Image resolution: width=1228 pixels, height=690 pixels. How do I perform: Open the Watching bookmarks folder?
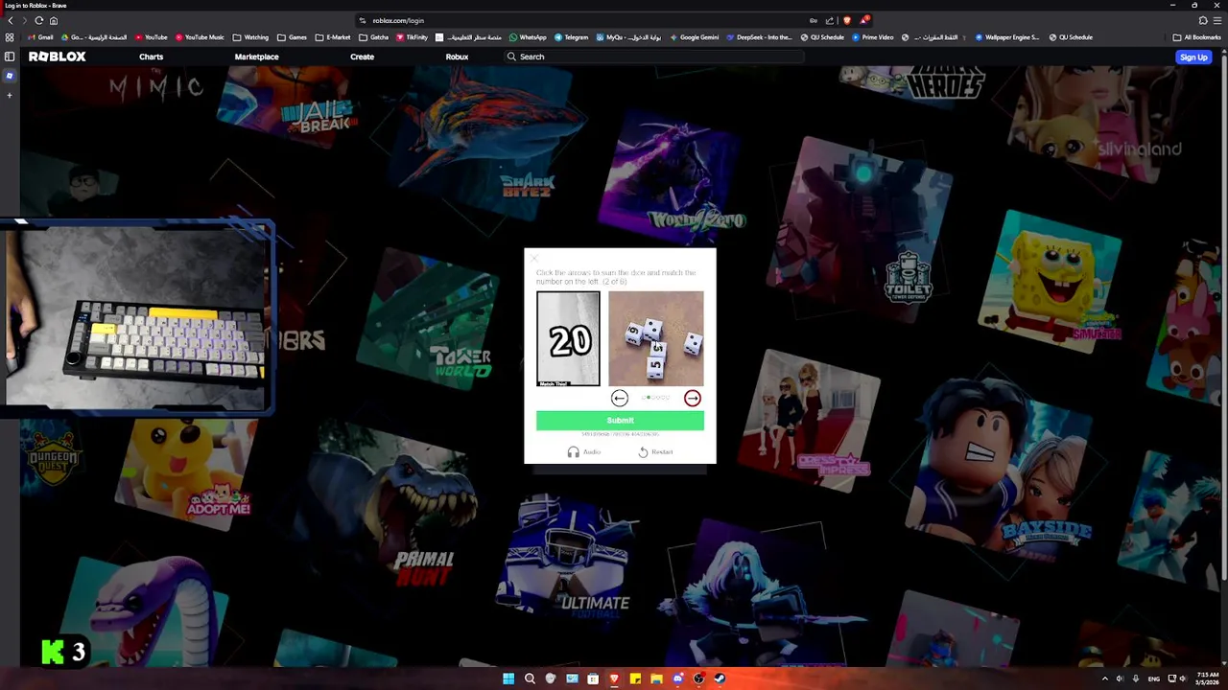coord(250,37)
